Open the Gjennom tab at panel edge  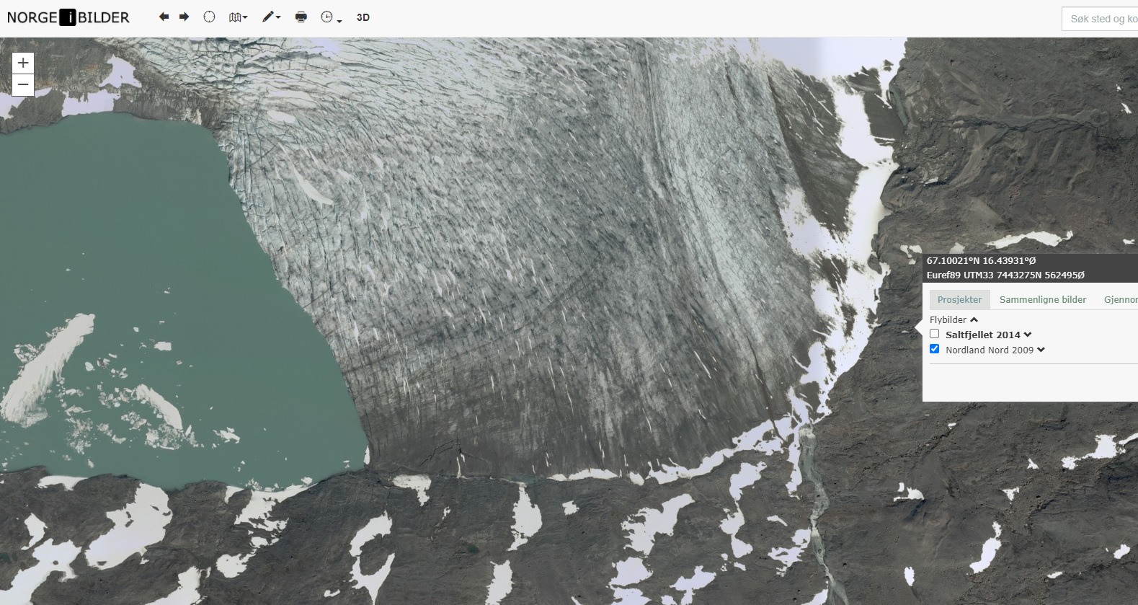(1120, 300)
